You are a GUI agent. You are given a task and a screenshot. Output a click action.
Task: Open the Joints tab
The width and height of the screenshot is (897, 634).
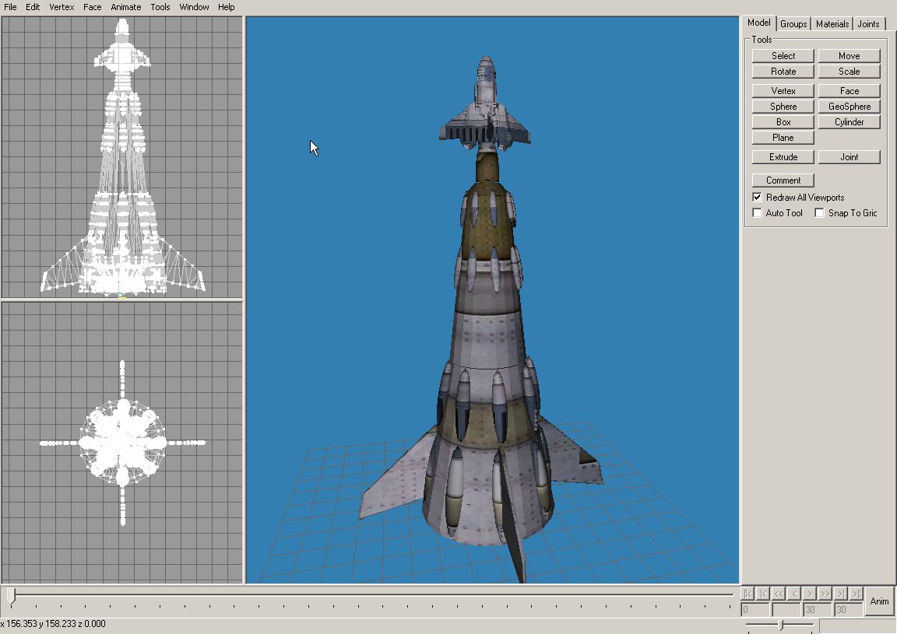(x=868, y=24)
